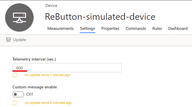The image size is (192, 107).
Task: Open the Dashboard tab
Action: point(178,29)
